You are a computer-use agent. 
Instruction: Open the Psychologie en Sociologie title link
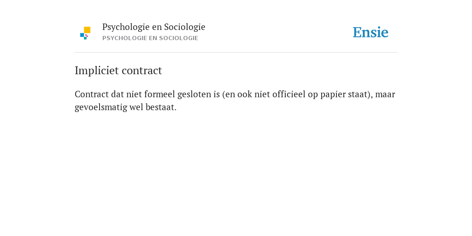(153, 27)
